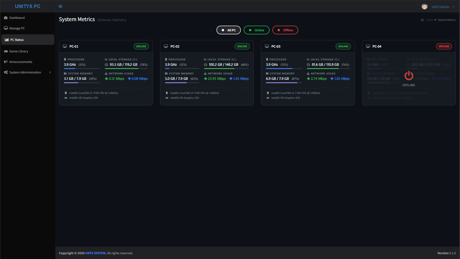460x259 pixels.
Task: Click the PC-01 processor usage bar
Action: coord(82,68)
